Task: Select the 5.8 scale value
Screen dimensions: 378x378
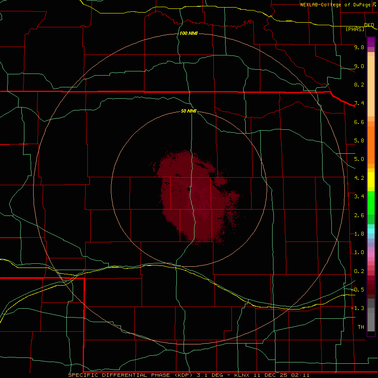Action: coord(359,141)
